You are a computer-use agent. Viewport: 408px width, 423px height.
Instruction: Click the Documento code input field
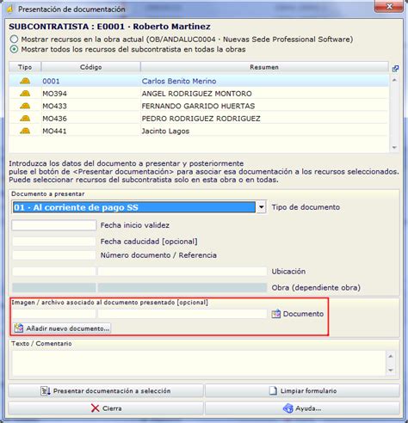(x=54, y=314)
